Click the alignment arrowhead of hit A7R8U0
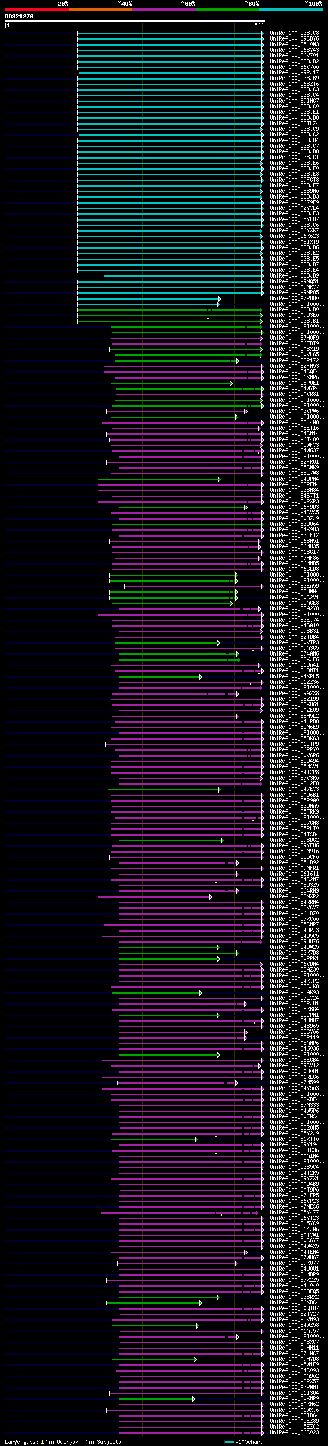 click(220, 299)
